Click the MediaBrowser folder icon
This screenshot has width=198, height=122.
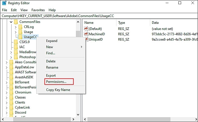16,52
